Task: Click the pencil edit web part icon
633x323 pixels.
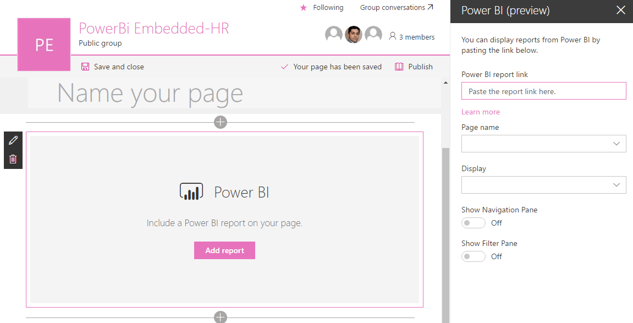Action: (x=13, y=140)
